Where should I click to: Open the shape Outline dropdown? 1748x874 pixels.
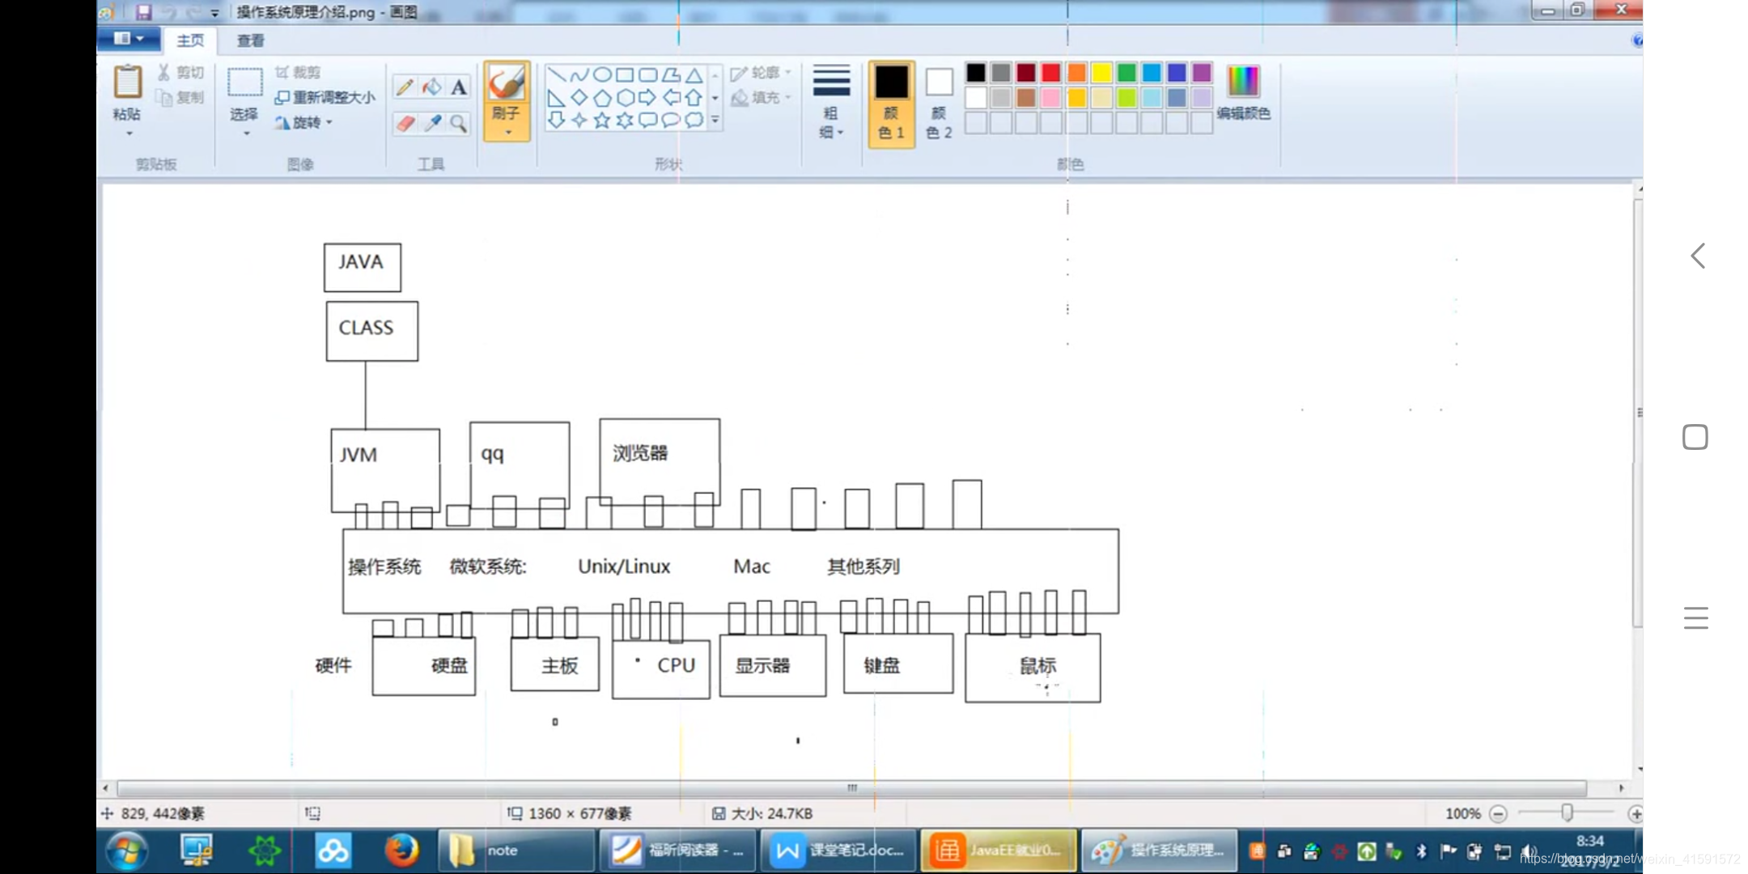pos(761,73)
